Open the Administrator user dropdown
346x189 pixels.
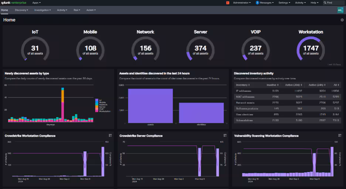point(242,3)
